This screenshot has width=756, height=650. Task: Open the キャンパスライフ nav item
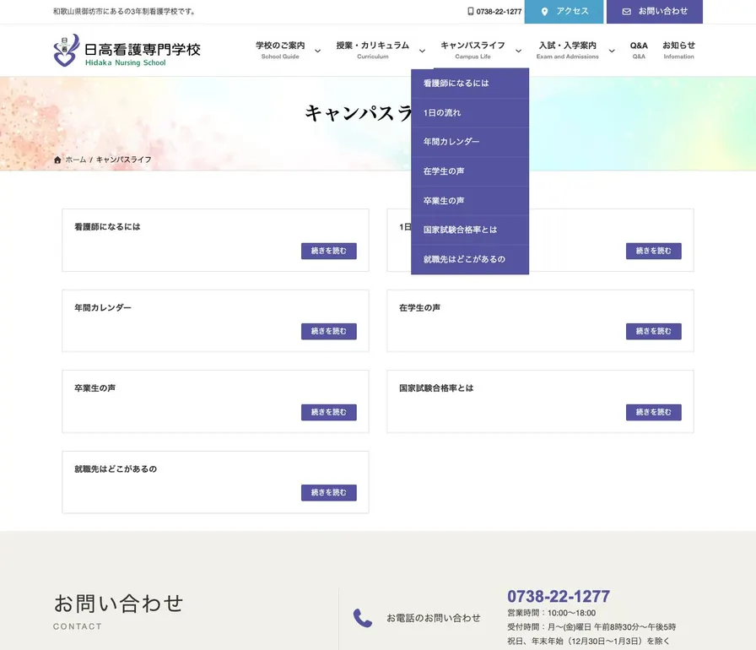[472, 50]
